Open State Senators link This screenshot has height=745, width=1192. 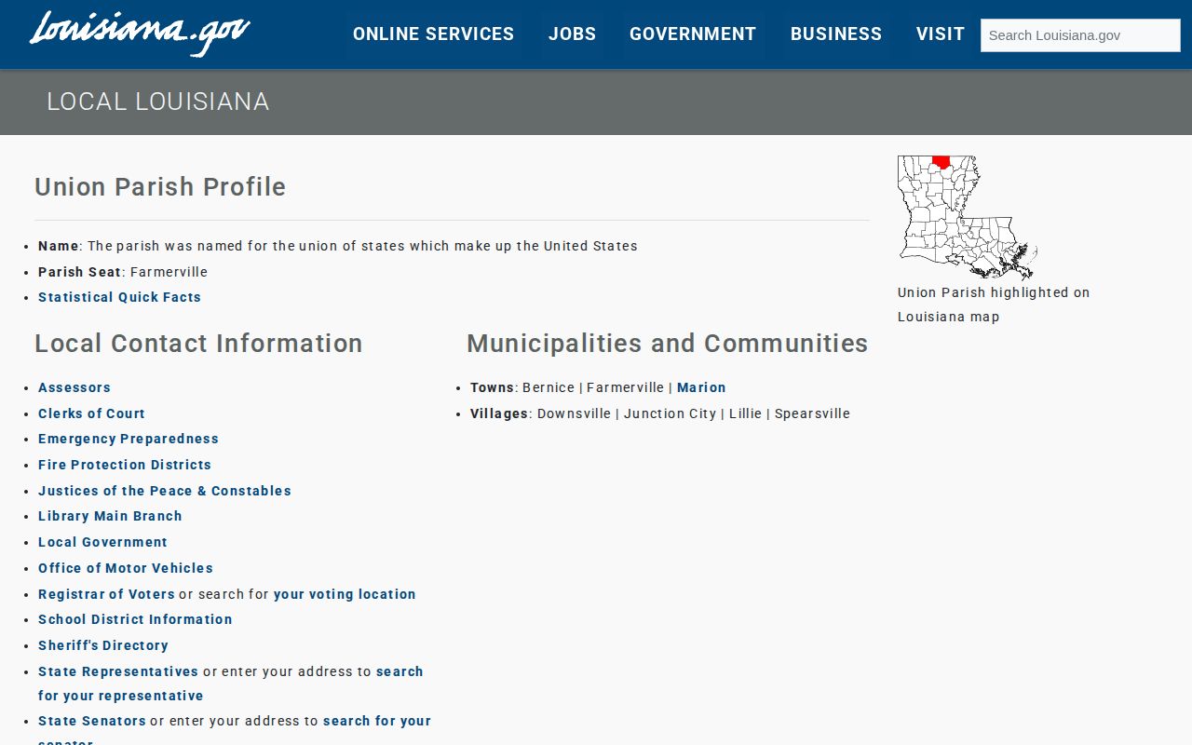[x=92, y=721]
